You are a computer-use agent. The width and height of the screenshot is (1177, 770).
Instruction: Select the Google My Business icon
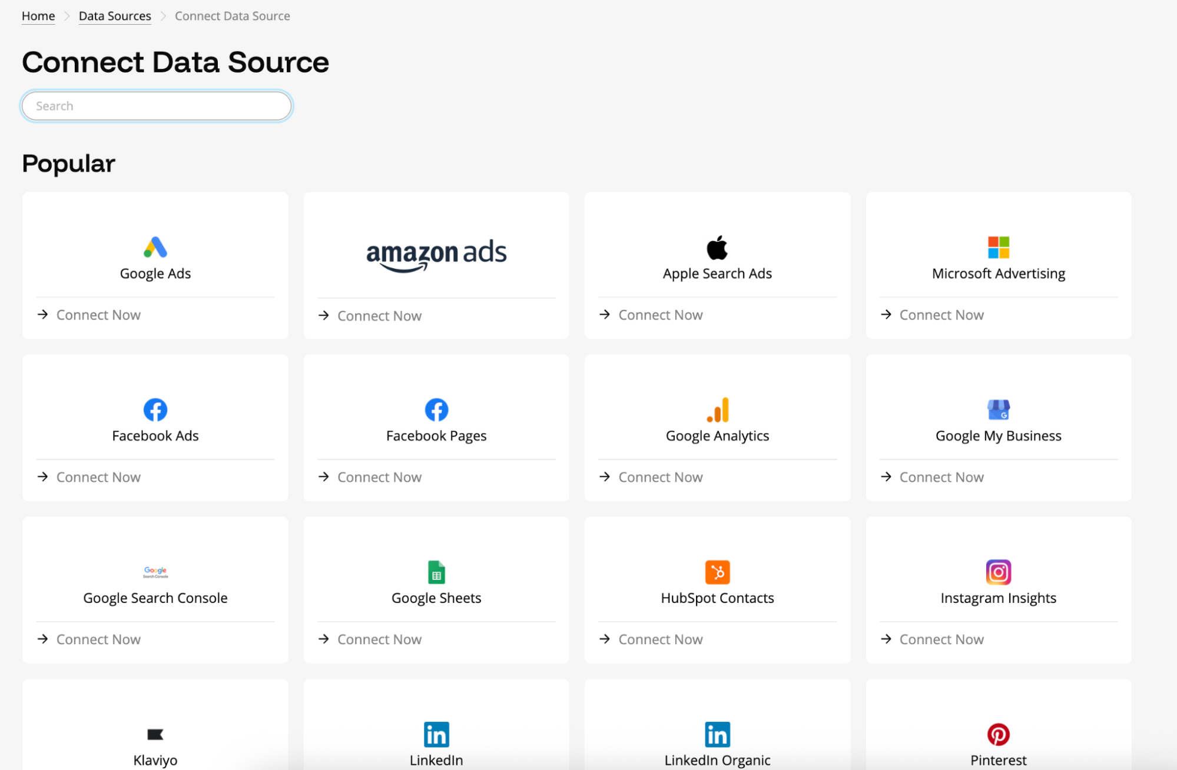pyautogui.click(x=997, y=409)
